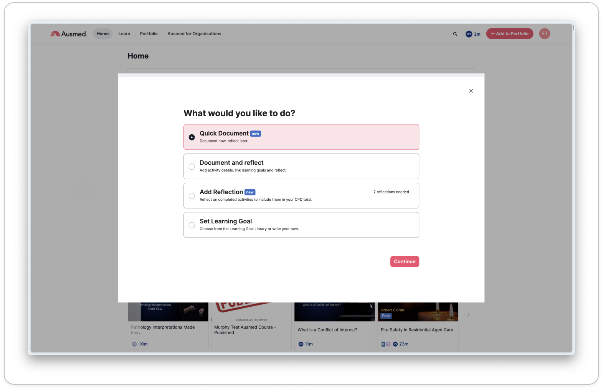This screenshot has height=390, width=603.
Task: Open the search magnifier icon
Action: (x=455, y=34)
